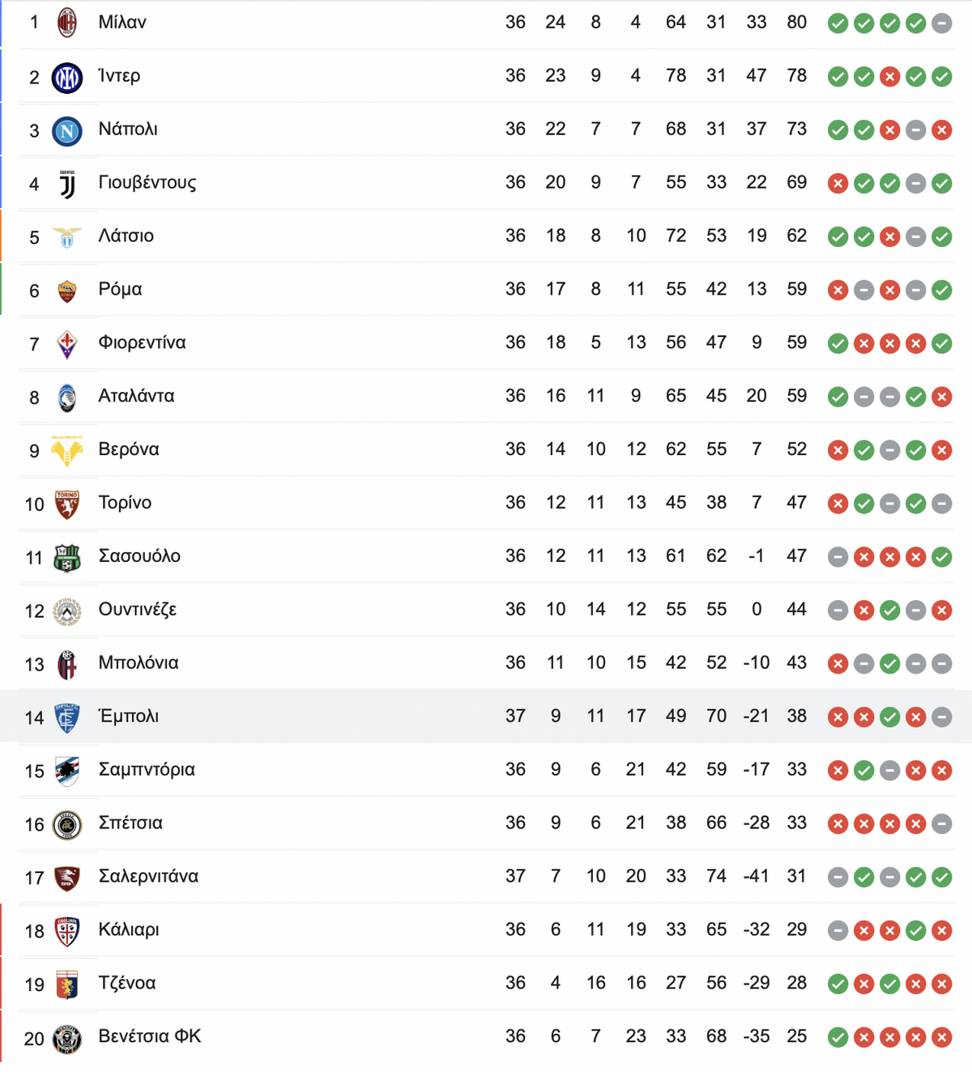
Task: Open the Napoli crest icon
Action: pos(67,130)
